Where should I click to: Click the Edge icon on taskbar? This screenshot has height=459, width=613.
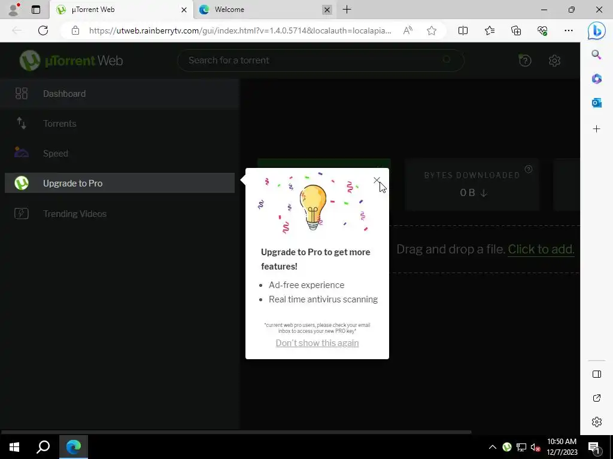pyautogui.click(x=74, y=447)
